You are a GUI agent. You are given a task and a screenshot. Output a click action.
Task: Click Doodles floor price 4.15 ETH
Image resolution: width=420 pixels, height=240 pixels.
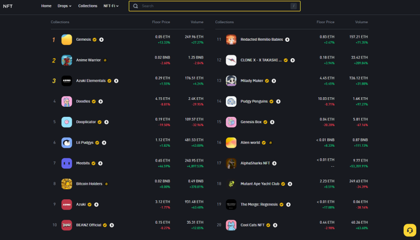(163, 99)
